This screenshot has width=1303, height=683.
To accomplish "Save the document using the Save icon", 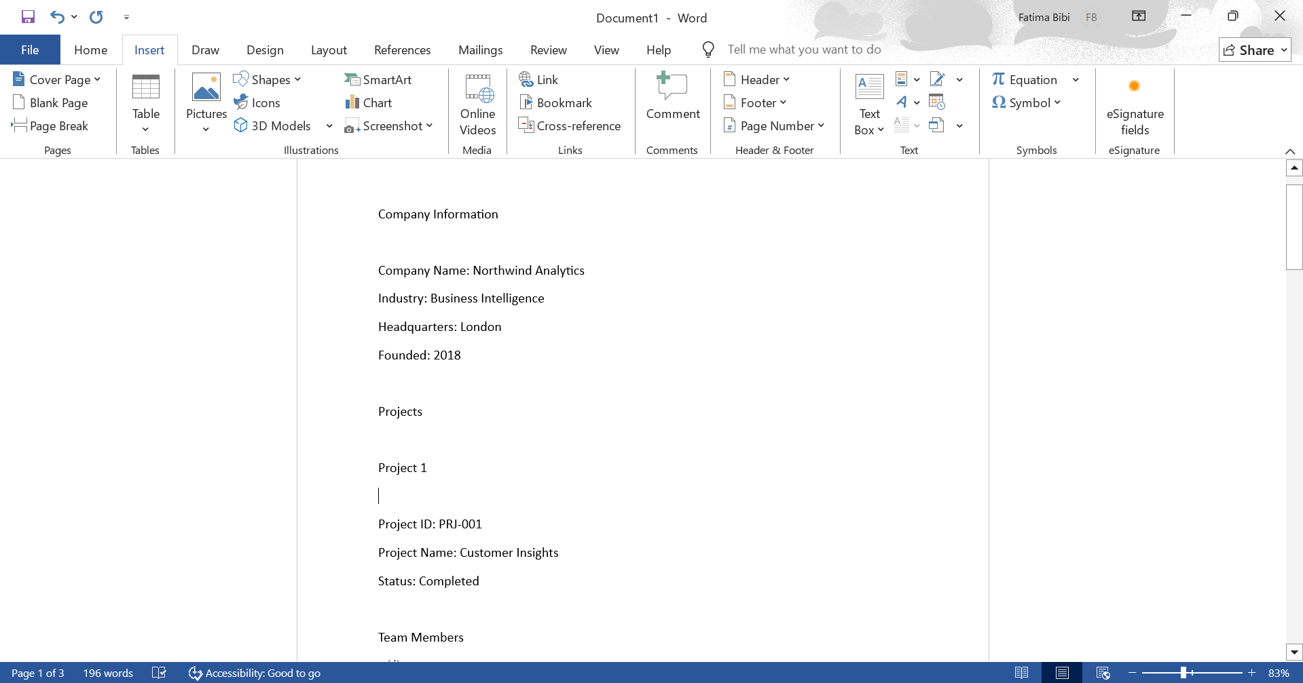I will tap(28, 17).
